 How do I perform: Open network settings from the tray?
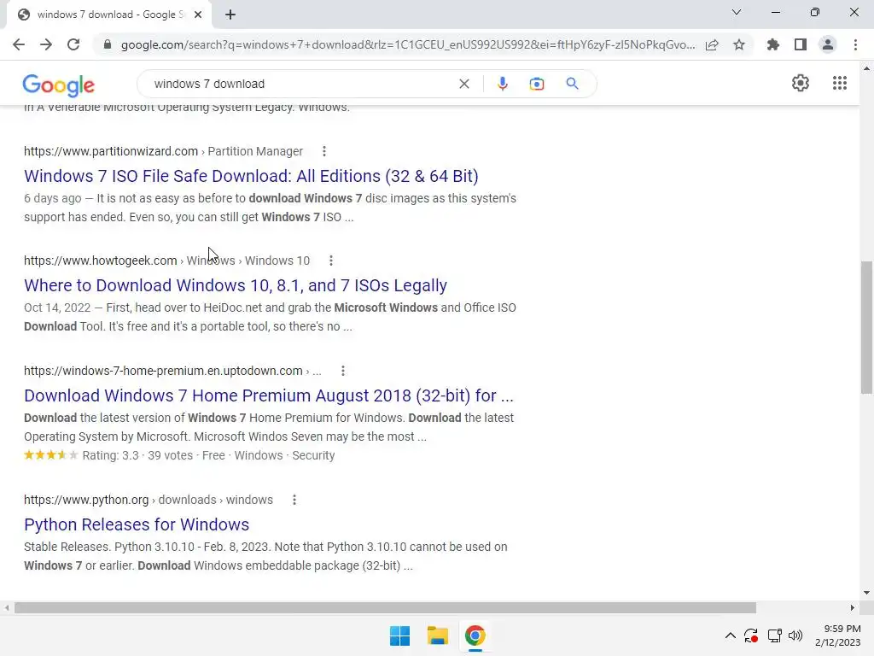click(x=774, y=635)
